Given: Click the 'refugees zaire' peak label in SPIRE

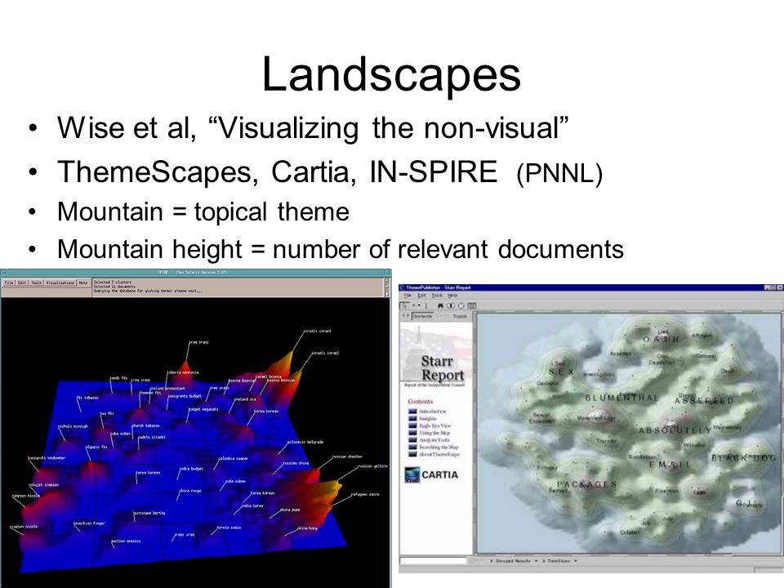Looking at the screenshot, I should click(x=365, y=494).
